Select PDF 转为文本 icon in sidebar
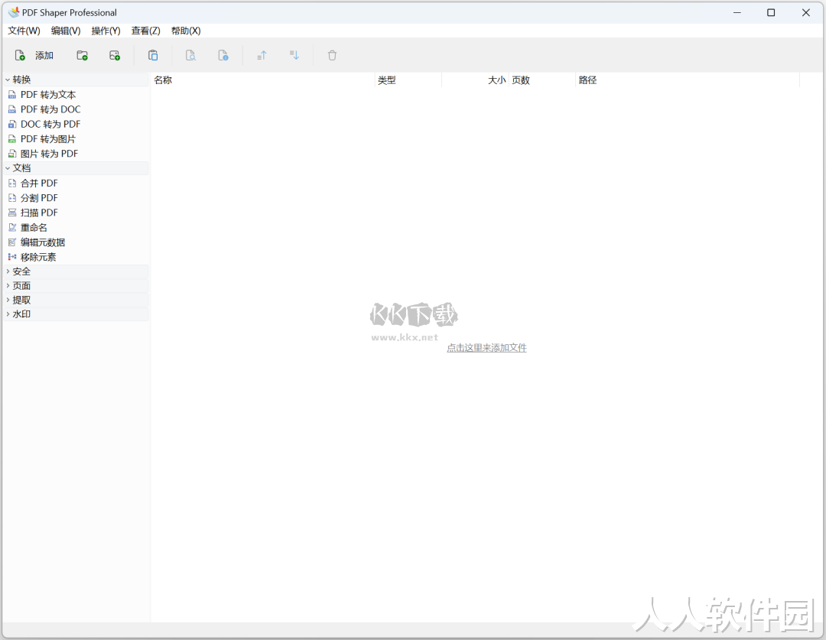826x640 pixels. 12,95
